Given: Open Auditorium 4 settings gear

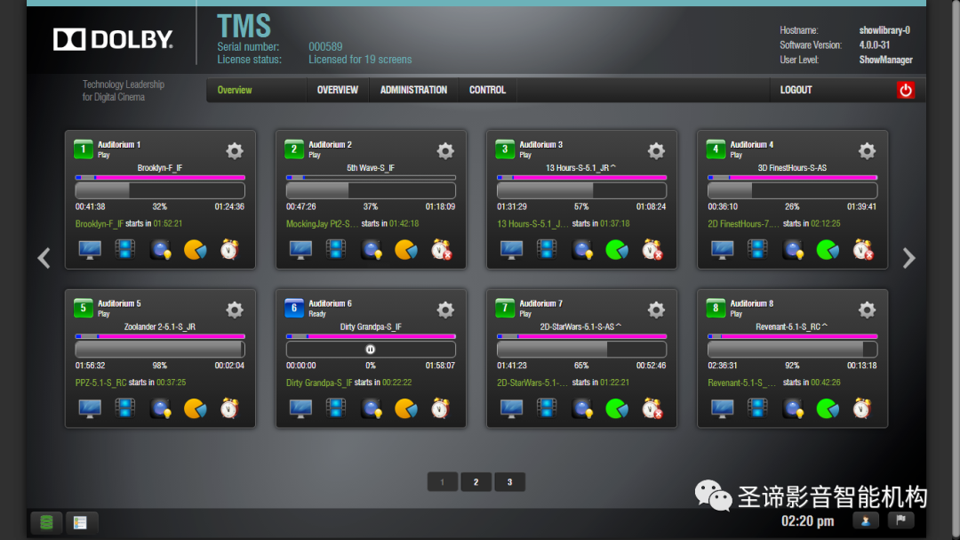Looking at the screenshot, I should (x=867, y=150).
